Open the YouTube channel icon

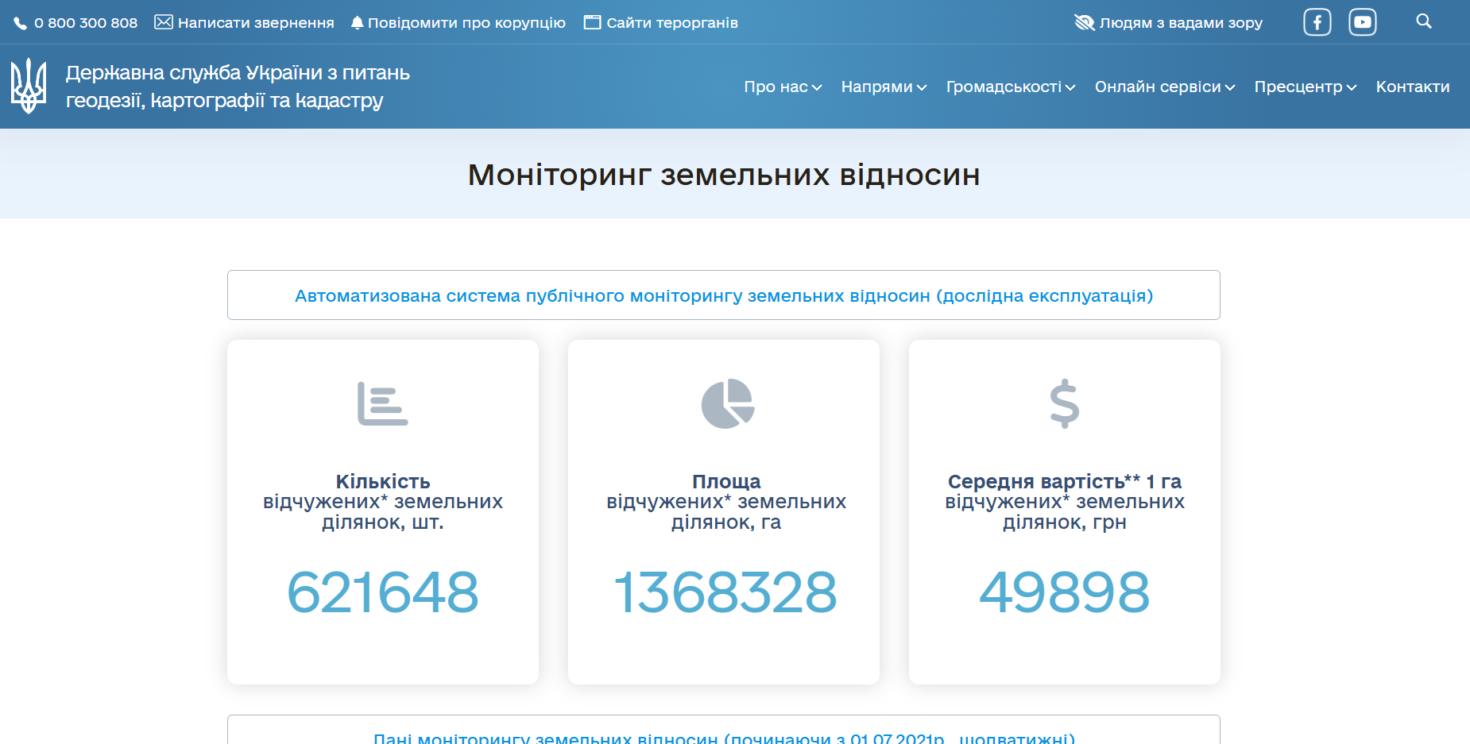[x=1364, y=21]
